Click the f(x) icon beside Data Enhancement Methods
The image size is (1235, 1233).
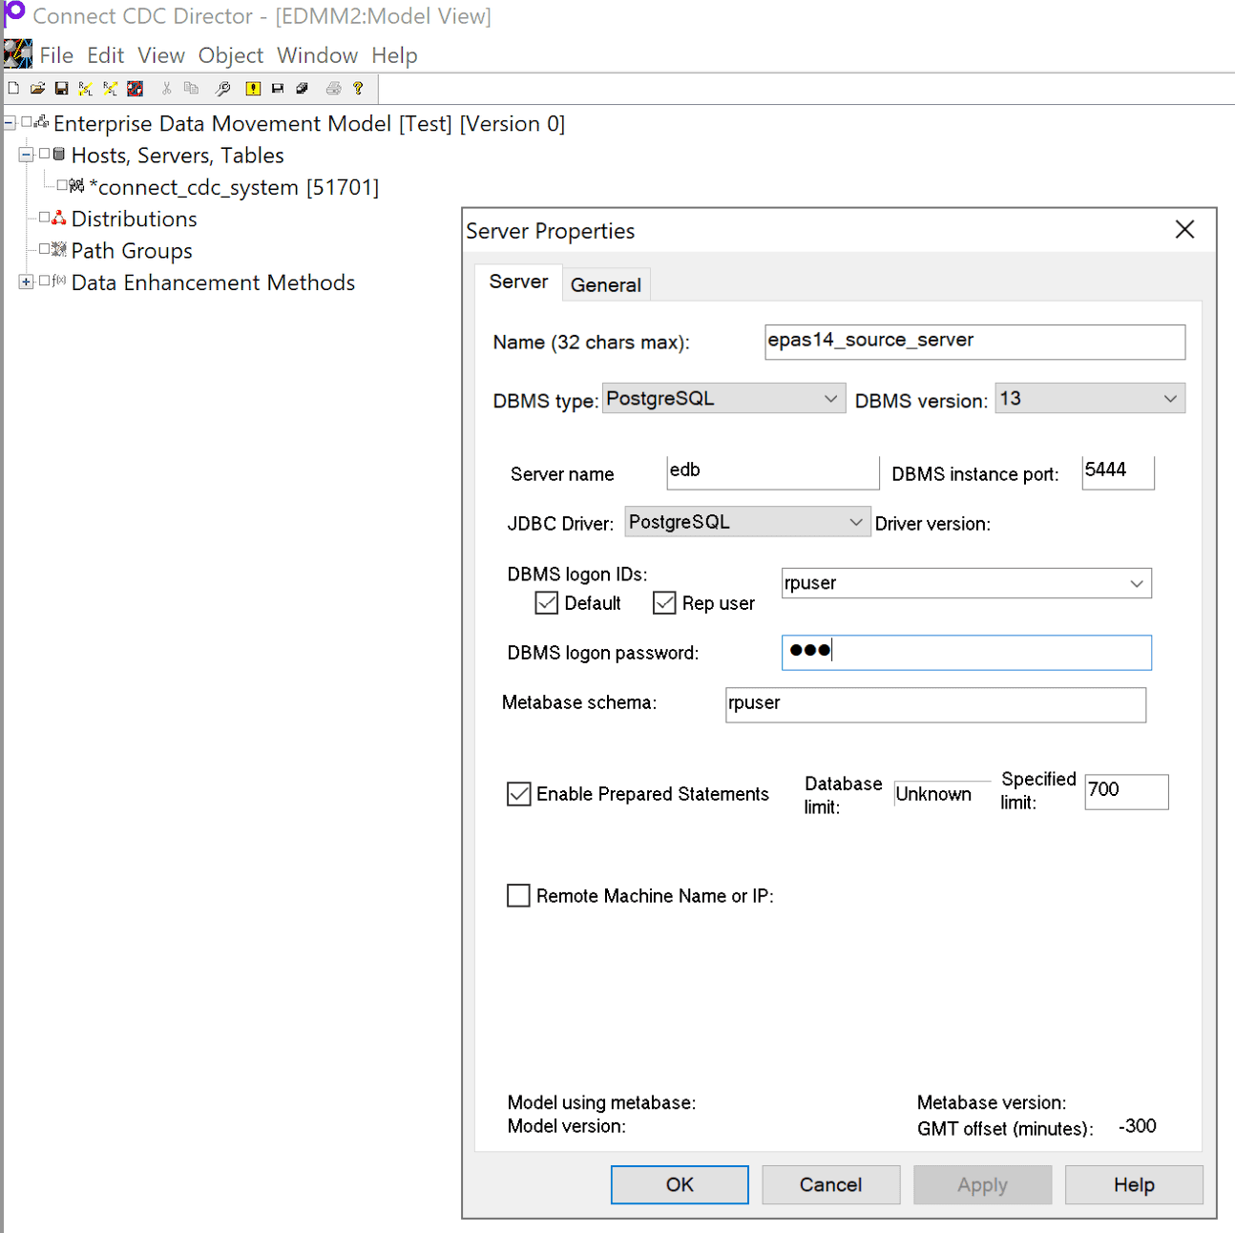point(58,282)
